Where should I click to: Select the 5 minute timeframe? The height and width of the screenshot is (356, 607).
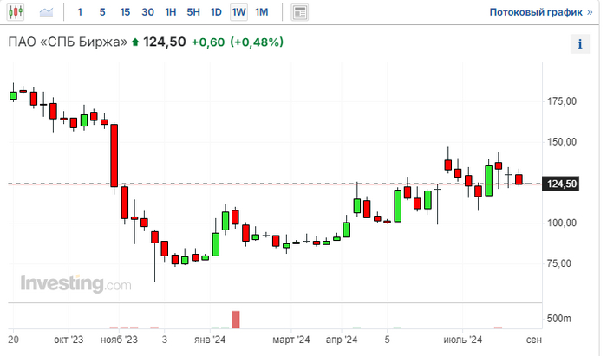coord(102,12)
